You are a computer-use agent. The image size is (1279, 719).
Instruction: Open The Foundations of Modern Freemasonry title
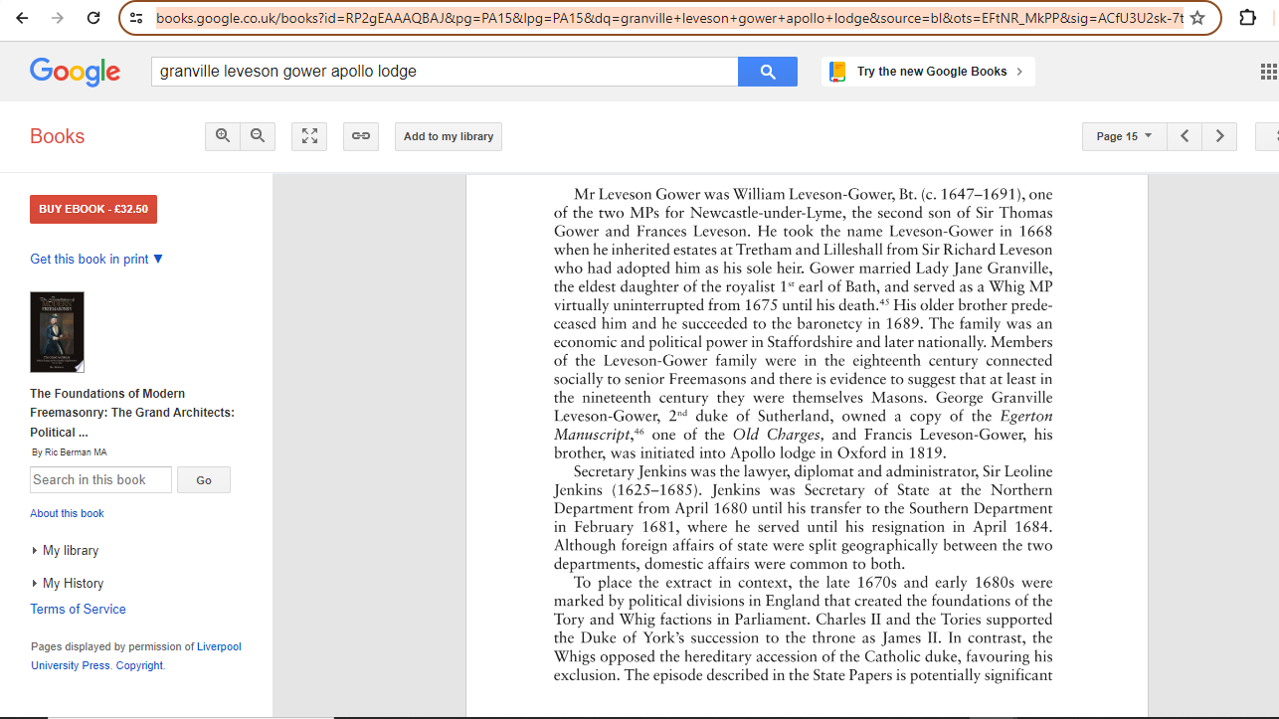coord(132,413)
